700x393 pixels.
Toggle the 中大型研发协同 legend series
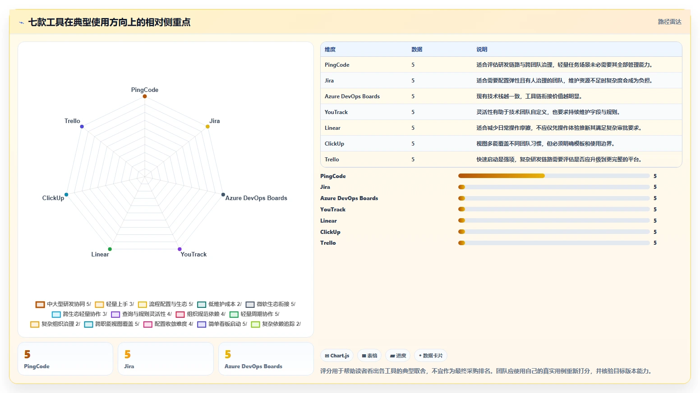tap(63, 304)
